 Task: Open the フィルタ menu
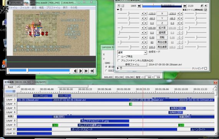tap(25, 8)
